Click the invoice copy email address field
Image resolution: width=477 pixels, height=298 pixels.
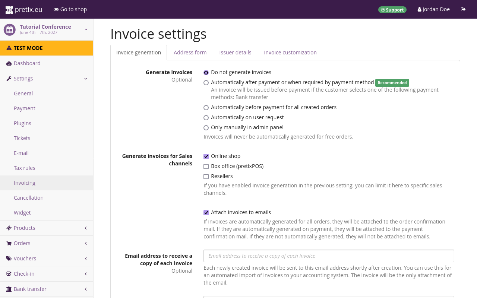coord(329,256)
